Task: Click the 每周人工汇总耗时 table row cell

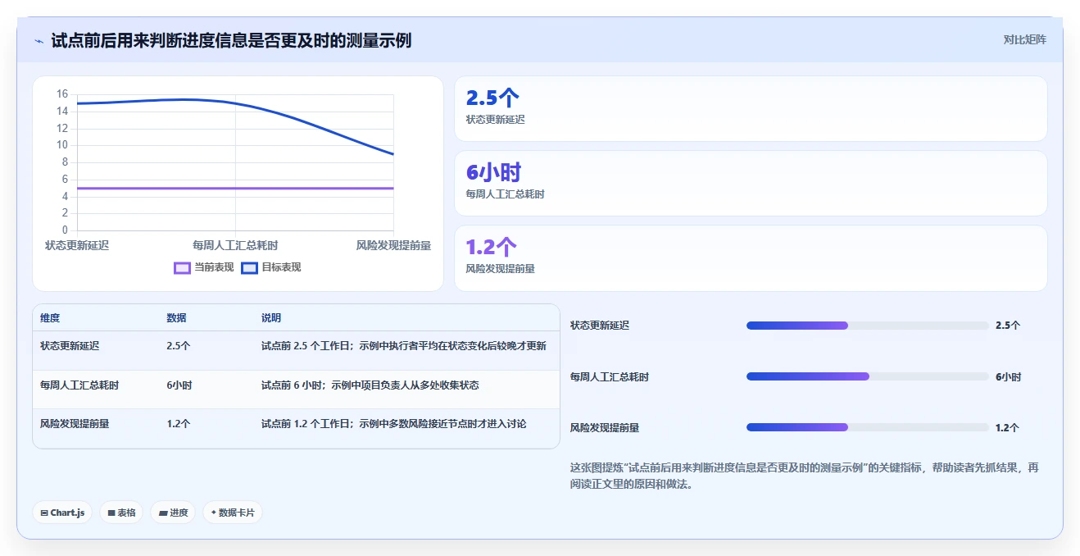Action: (79, 385)
